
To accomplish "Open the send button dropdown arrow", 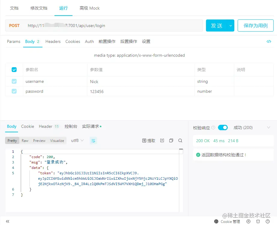I will point(231,25).
